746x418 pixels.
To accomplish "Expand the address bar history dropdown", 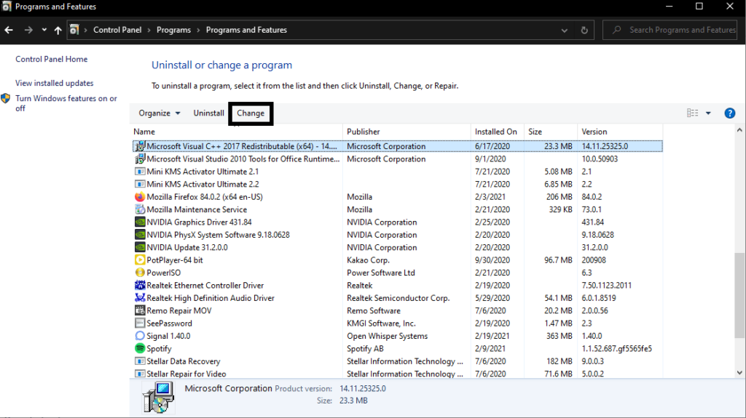I will tap(565, 31).
